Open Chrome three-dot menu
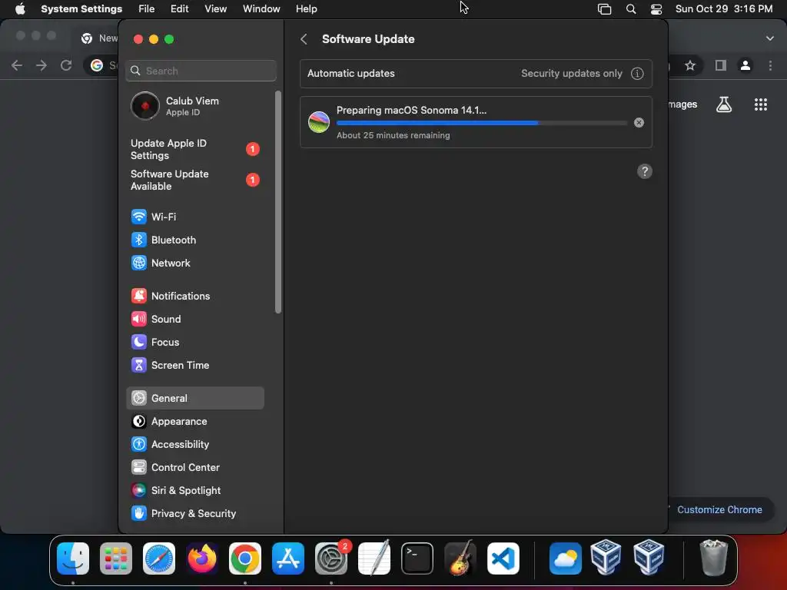The height and width of the screenshot is (590, 787). pos(770,65)
